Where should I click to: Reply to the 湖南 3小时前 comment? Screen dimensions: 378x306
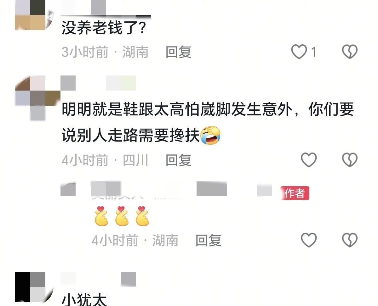(179, 52)
